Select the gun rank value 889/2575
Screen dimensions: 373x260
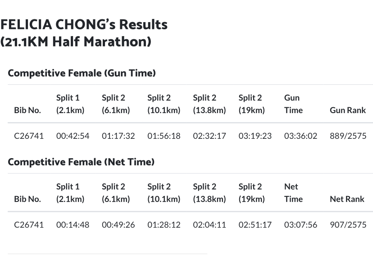point(348,136)
